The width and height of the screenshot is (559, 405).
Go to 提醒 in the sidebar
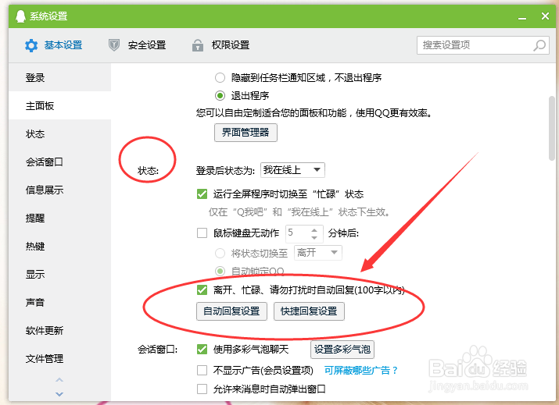click(x=59, y=218)
